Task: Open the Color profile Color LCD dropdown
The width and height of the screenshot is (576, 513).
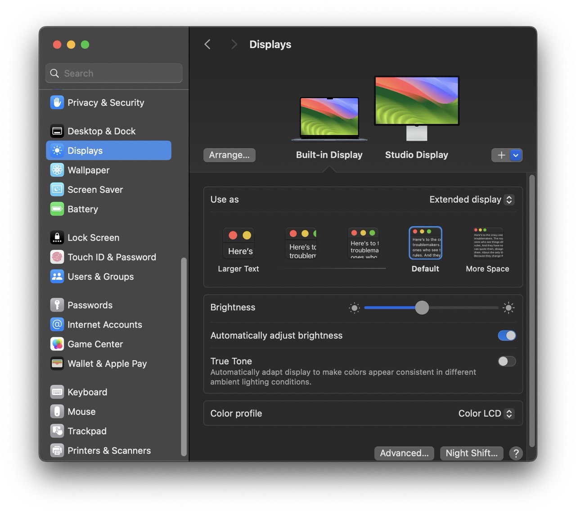Action: (x=486, y=414)
